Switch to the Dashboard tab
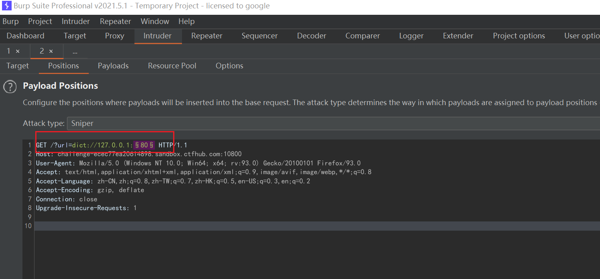Viewport: 600px width, 279px height. (x=25, y=36)
